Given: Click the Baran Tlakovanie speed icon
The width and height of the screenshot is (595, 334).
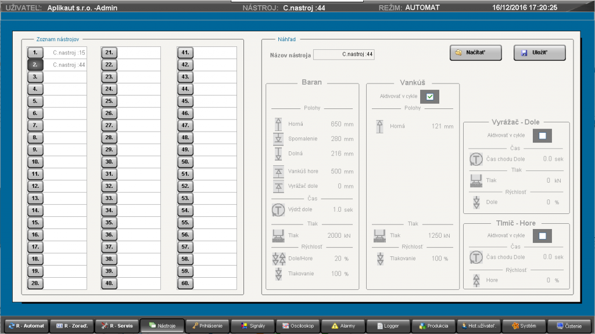Looking at the screenshot, I should pyautogui.click(x=278, y=274).
